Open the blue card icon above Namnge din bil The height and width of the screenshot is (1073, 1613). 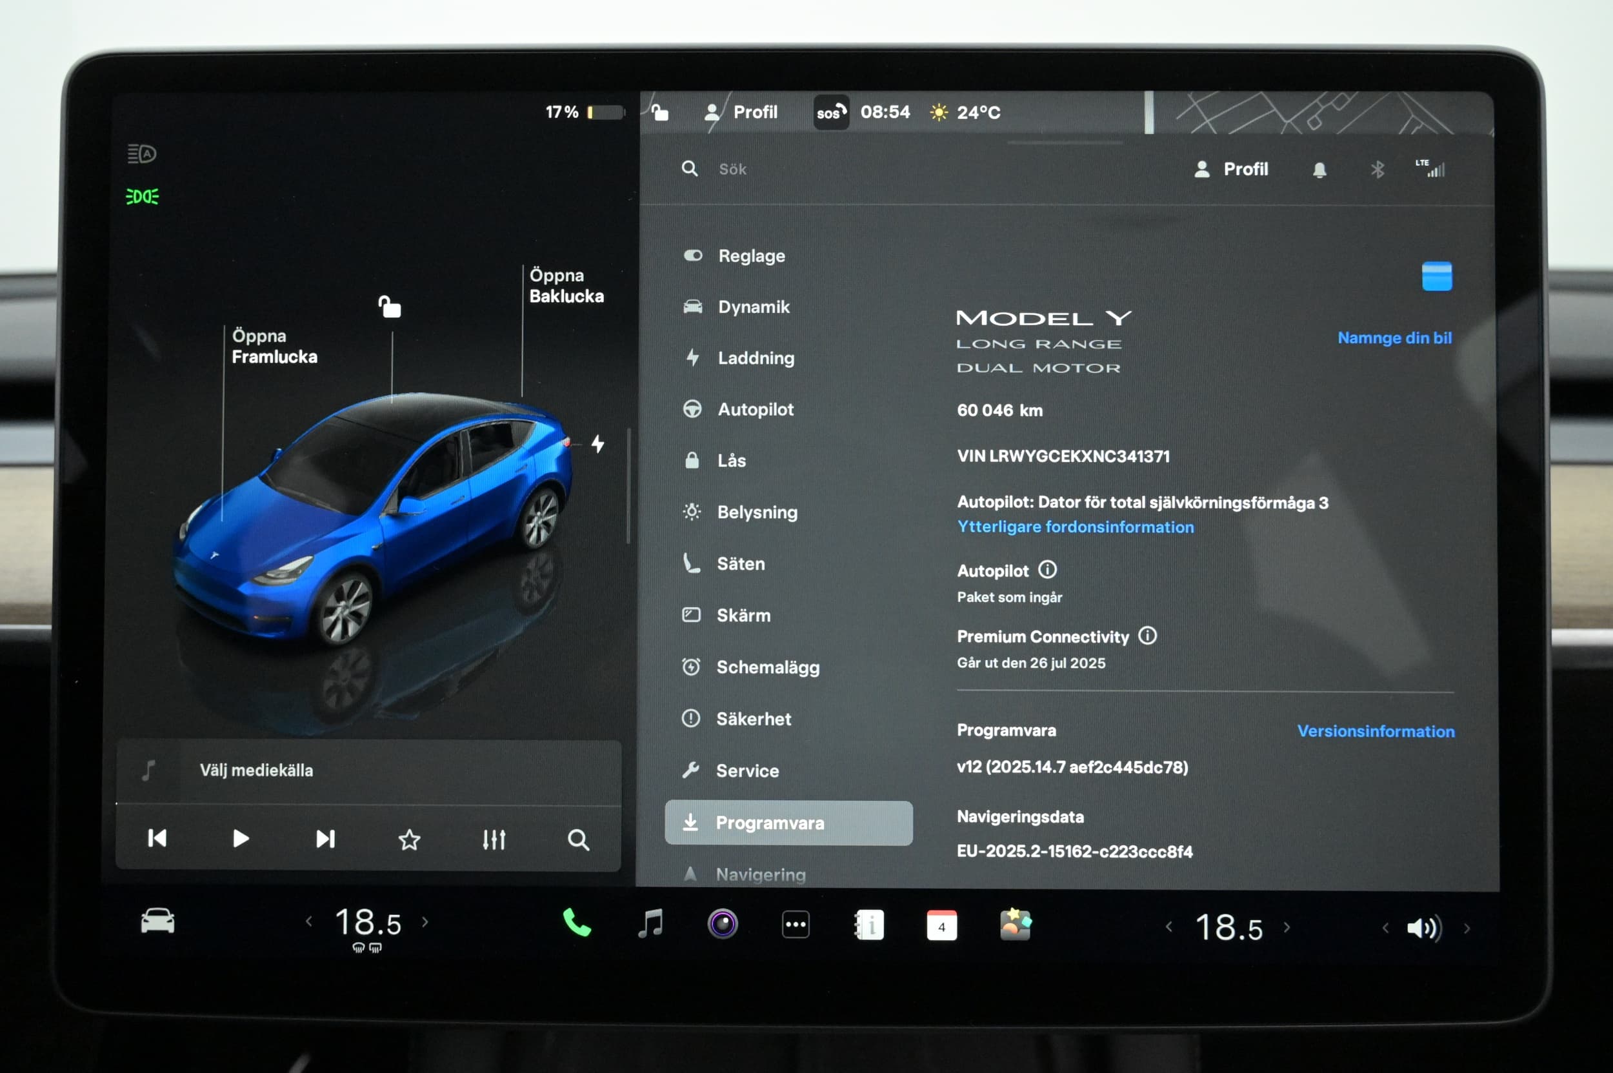[1436, 276]
